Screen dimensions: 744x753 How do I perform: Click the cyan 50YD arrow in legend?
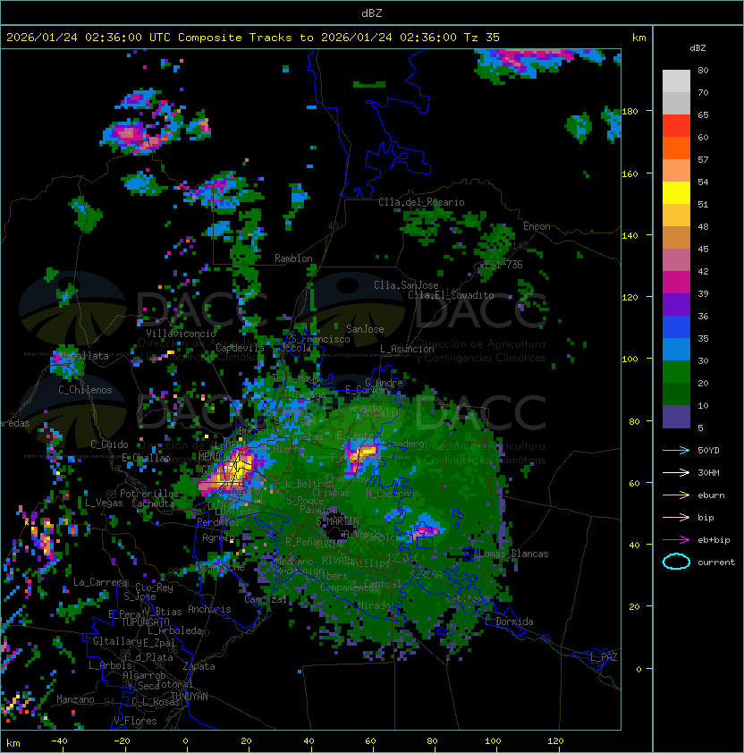676,450
